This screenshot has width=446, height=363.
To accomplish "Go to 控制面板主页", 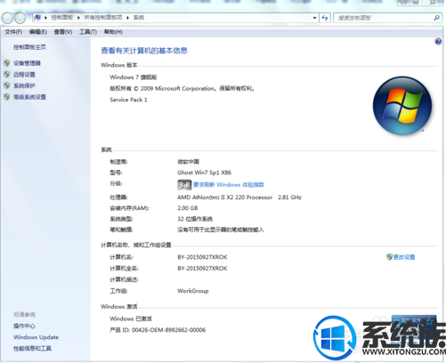I will click(x=29, y=47).
